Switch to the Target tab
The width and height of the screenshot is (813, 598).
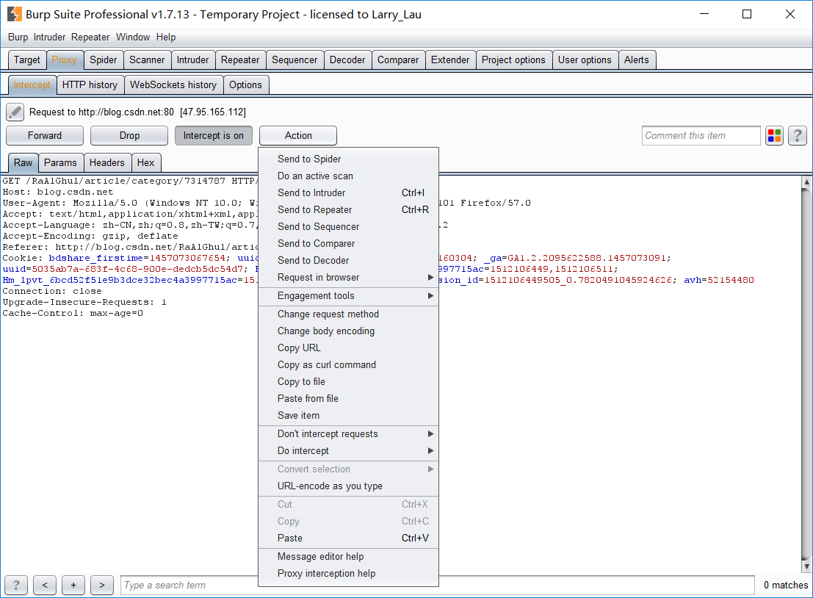tap(27, 60)
